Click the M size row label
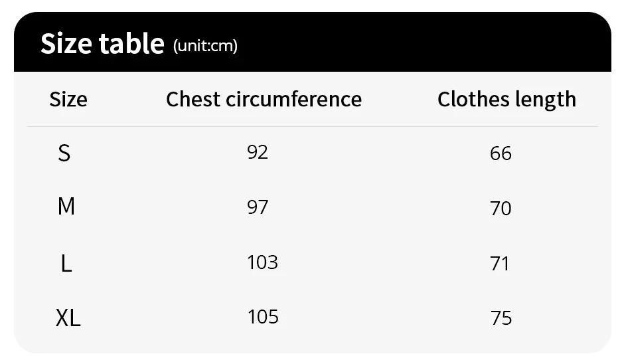The image size is (624, 364). click(x=66, y=207)
